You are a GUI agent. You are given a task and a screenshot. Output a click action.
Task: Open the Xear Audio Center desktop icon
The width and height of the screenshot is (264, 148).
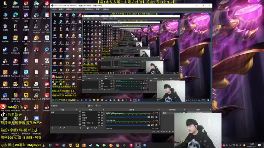[26, 75]
